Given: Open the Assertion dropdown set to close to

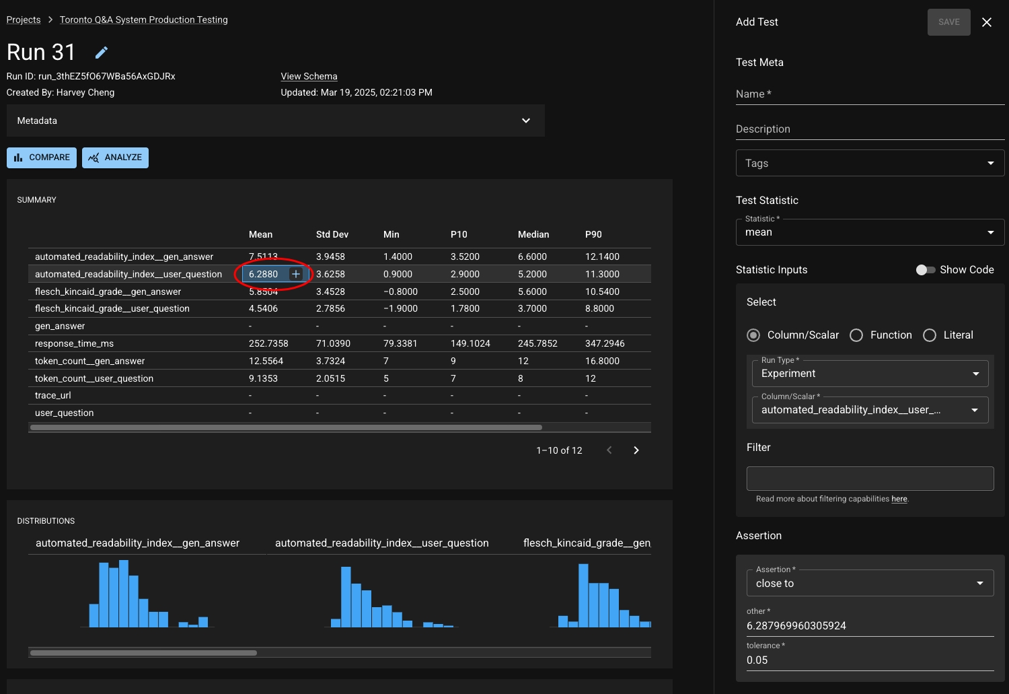Looking at the screenshot, I should pyautogui.click(x=870, y=583).
